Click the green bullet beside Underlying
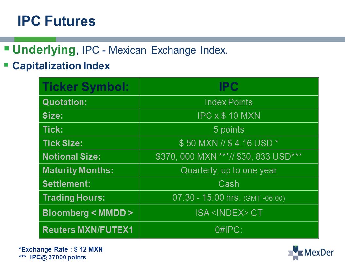Viewport: 345px width, 267px height. pos(6,48)
